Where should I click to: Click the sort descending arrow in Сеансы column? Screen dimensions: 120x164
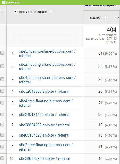point(117,17)
